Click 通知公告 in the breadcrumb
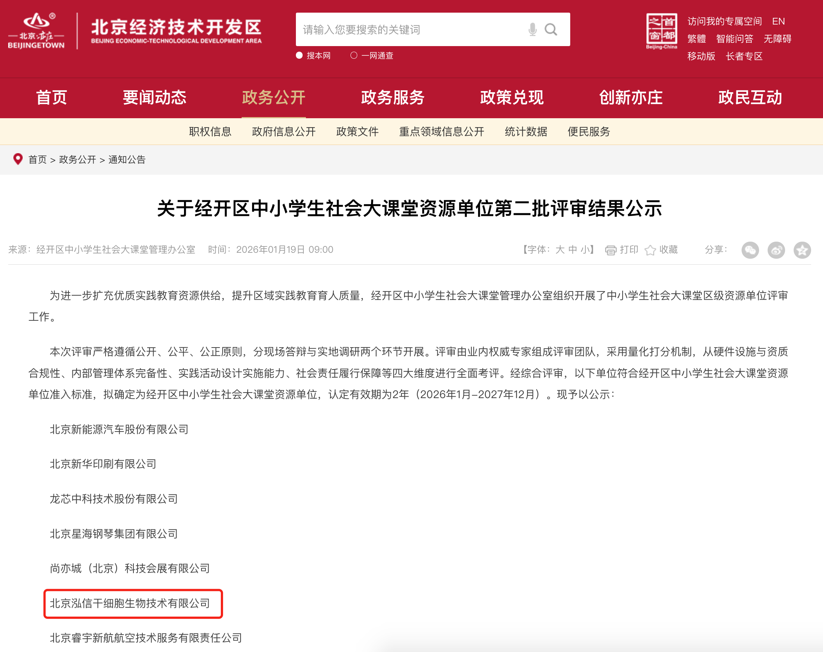Image resolution: width=823 pixels, height=652 pixels. tap(127, 159)
